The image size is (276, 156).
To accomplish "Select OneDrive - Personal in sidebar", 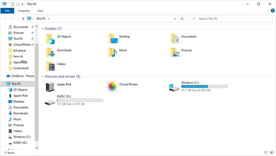I will tap(20, 76).
